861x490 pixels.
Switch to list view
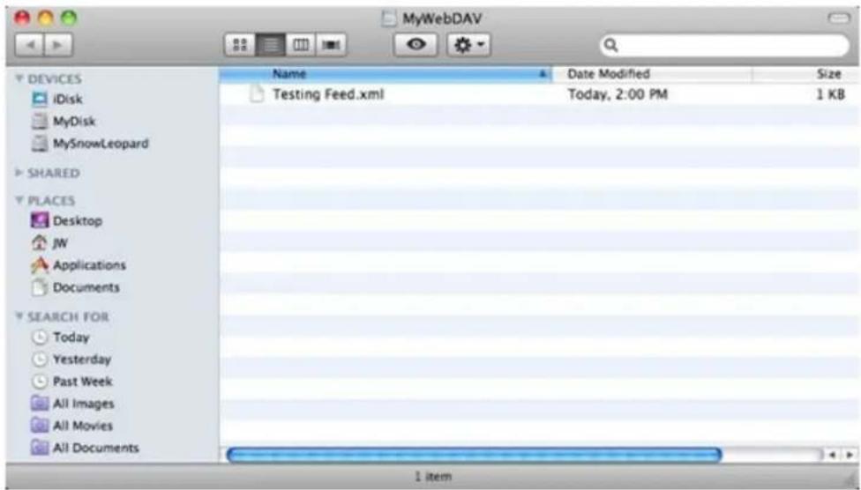pyautogui.click(x=270, y=45)
